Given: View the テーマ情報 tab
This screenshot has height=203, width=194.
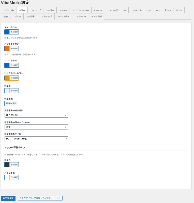Looking at the screenshot, I should click(x=96, y=16).
